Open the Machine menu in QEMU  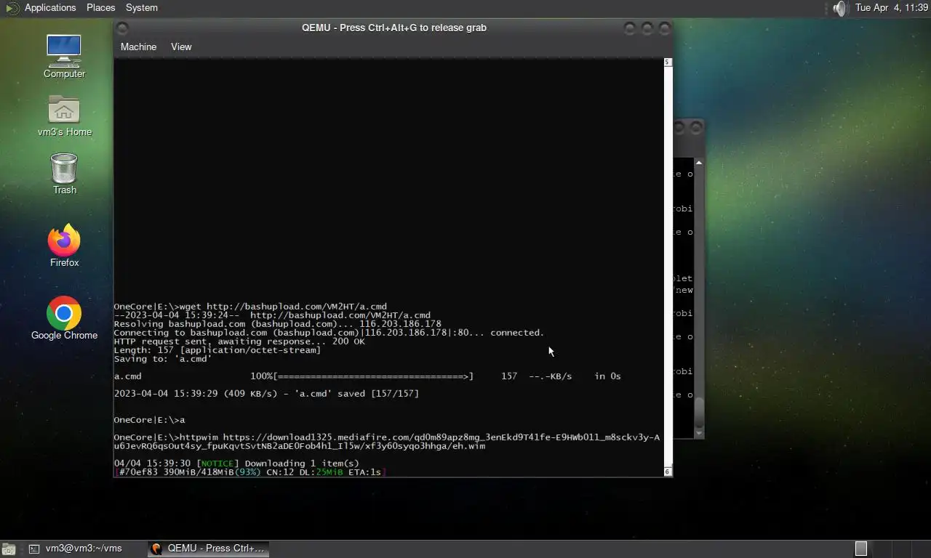(x=138, y=46)
